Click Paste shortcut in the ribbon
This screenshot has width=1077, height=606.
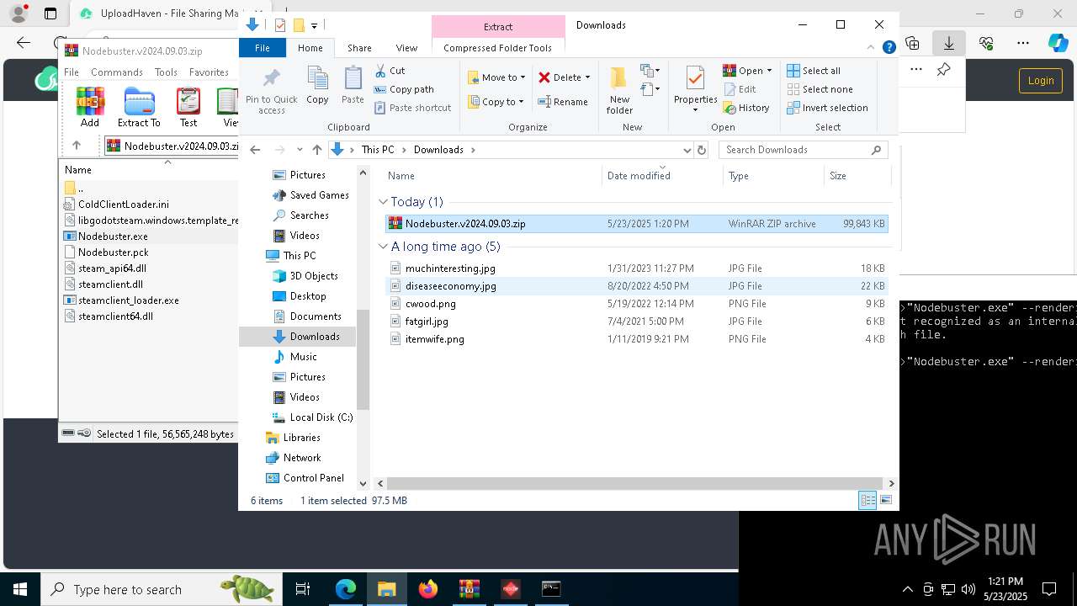pos(412,108)
